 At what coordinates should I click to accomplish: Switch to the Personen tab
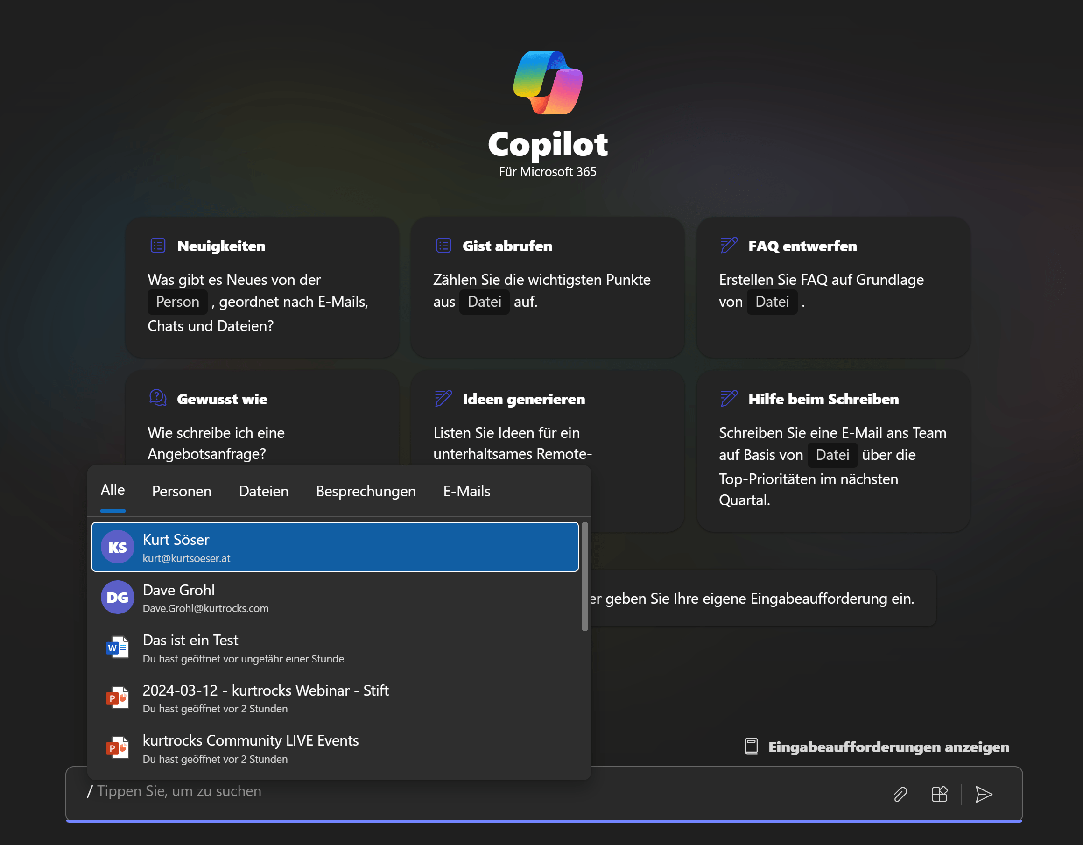(x=182, y=491)
